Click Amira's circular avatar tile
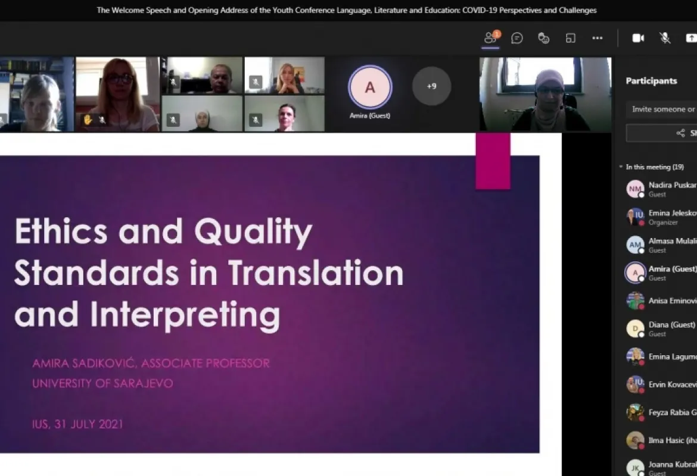697x476 pixels. coord(370,87)
